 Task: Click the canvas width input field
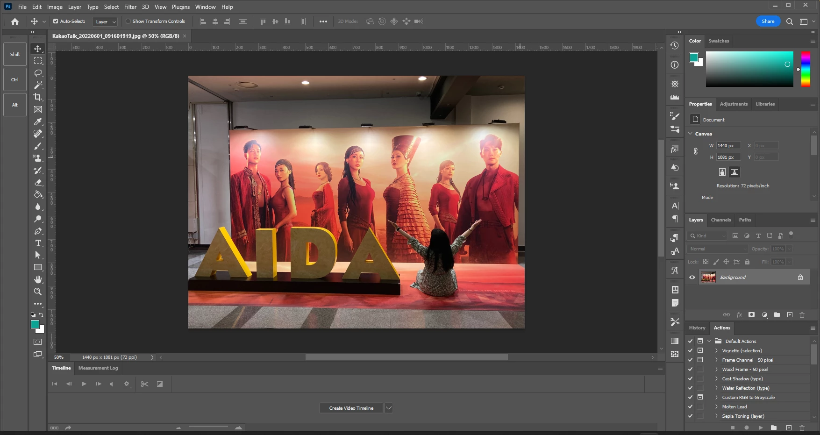tap(728, 146)
